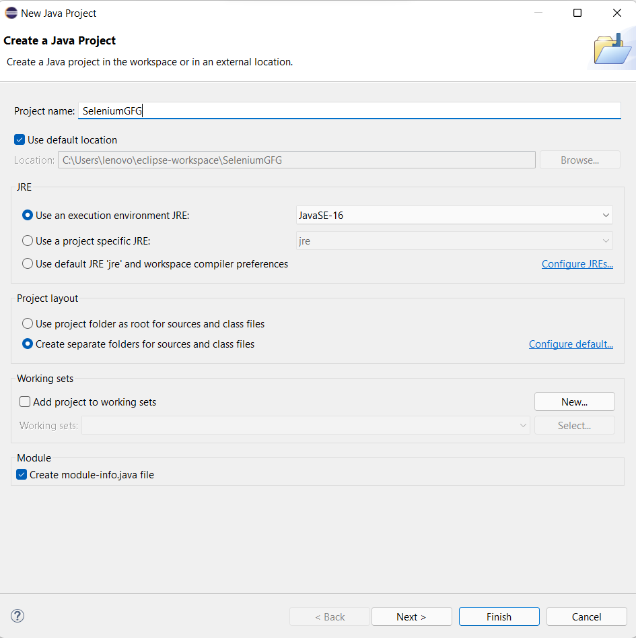Select Create separate folders for sources option
636x638 pixels.
click(x=28, y=344)
